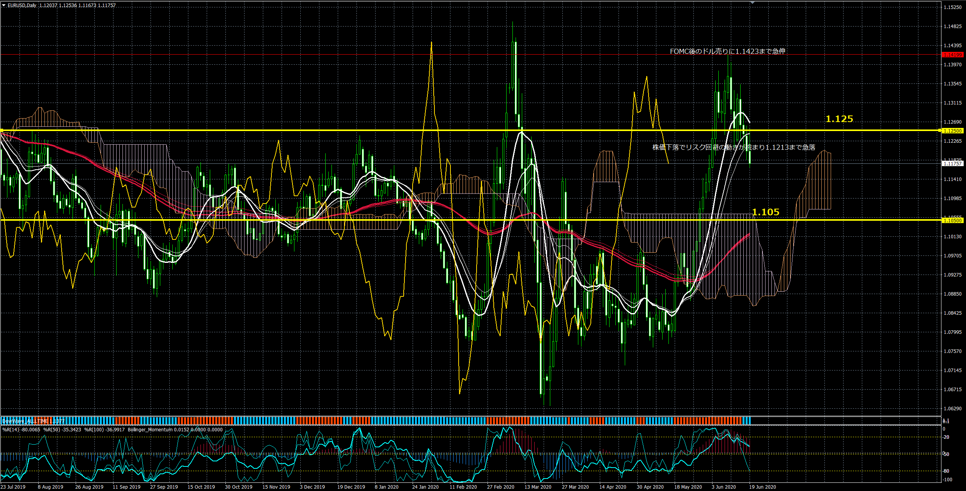Click the FOMC annotation text on chart
The height and width of the screenshot is (491, 966).
pos(727,51)
